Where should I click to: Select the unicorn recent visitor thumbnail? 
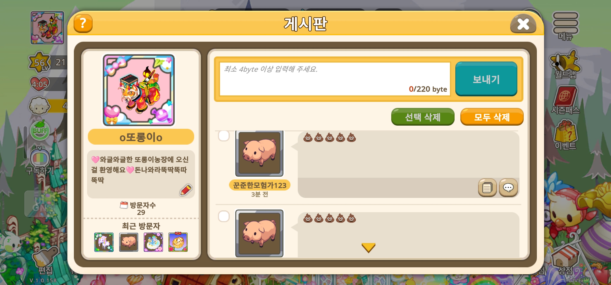(104, 242)
